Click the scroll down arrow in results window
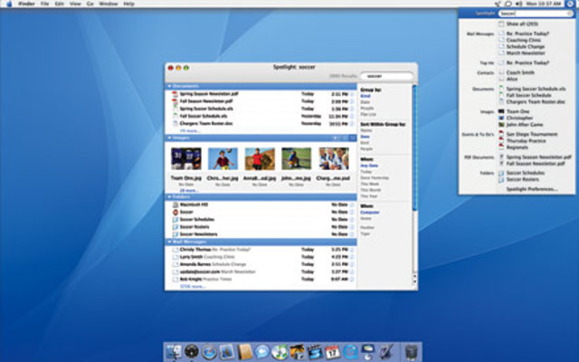 pyautogui.click(x=414, y=282)
